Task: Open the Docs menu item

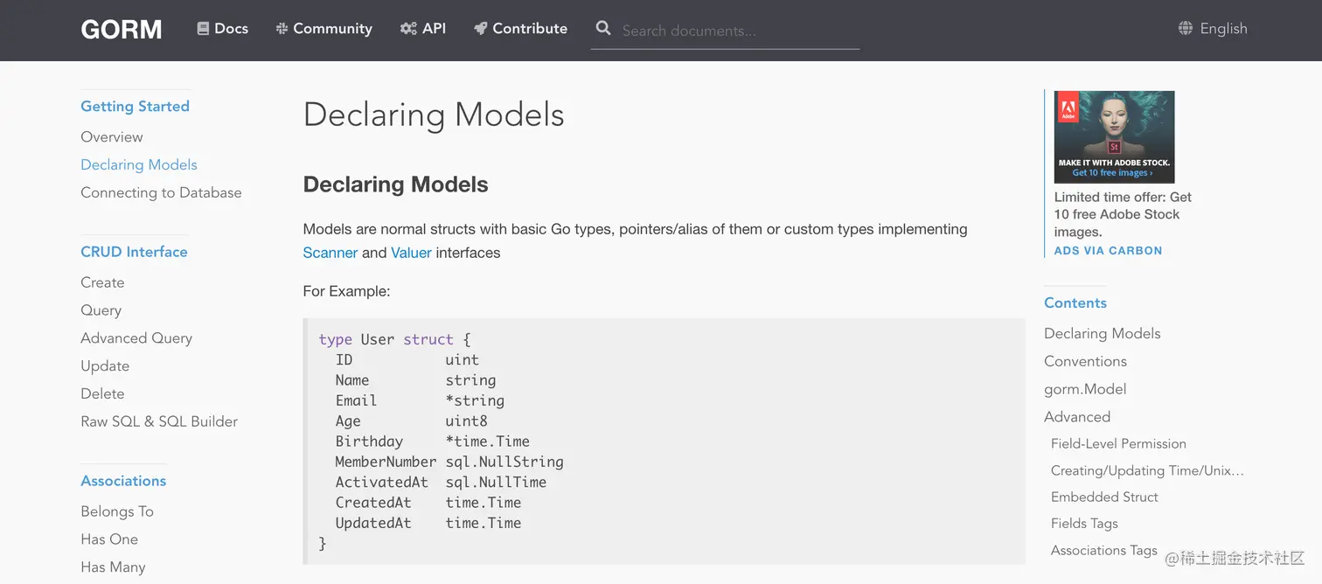Action: (231, 29)
